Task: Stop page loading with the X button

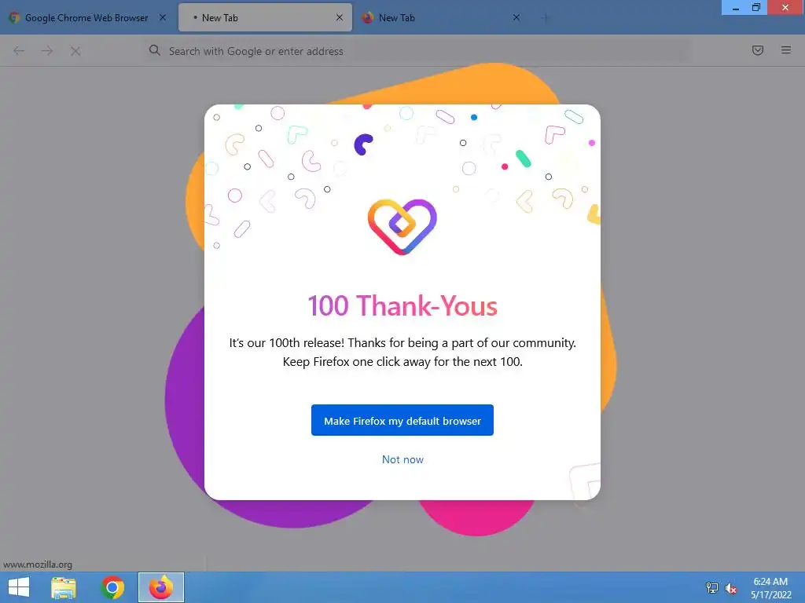Action: tap(75, 51)
